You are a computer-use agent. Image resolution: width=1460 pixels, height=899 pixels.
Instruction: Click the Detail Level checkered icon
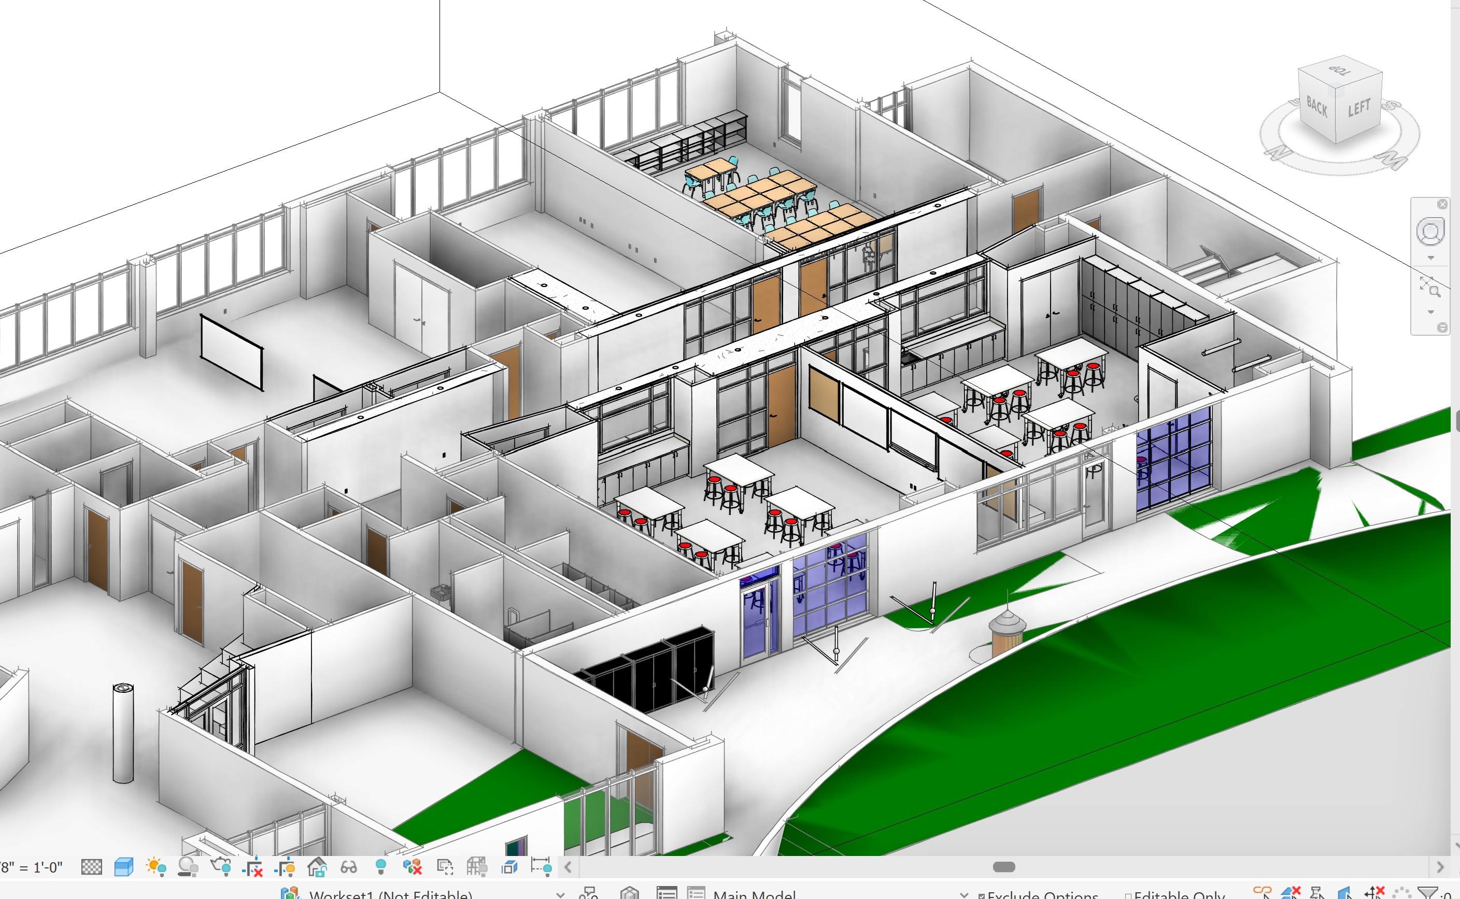point(91,867)
